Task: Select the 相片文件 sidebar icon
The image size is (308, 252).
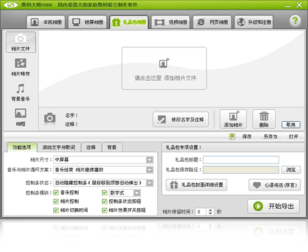Action: (x=21, y=42)
